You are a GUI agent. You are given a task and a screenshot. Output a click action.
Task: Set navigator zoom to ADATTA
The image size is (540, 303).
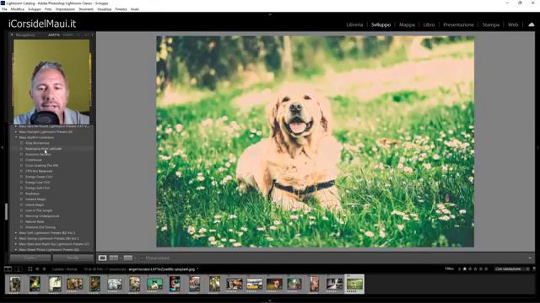[54, 35]
